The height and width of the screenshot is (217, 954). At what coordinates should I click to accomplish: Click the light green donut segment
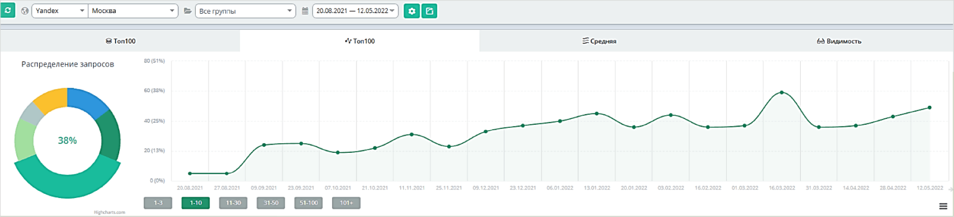(24, 140)
